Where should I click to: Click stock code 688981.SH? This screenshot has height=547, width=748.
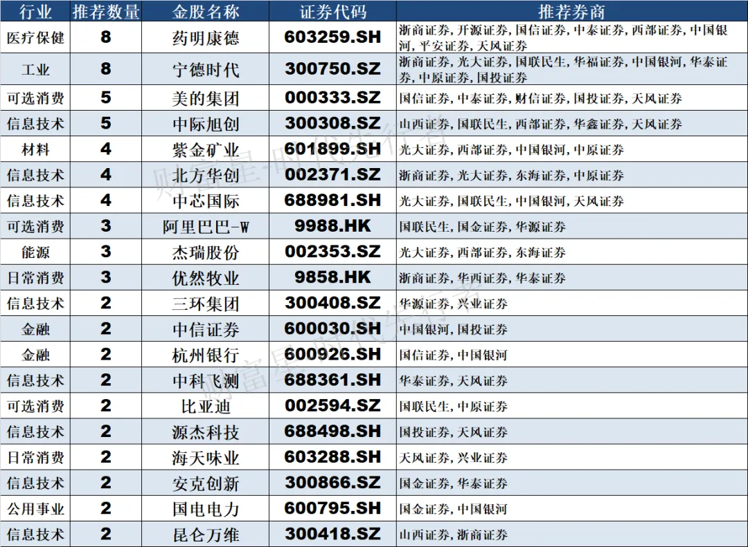(x=332, y=201)
